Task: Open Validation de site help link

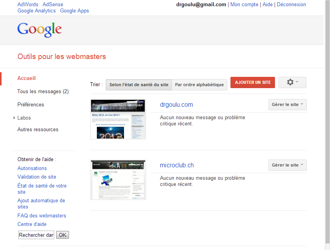Action: [37, 177]
